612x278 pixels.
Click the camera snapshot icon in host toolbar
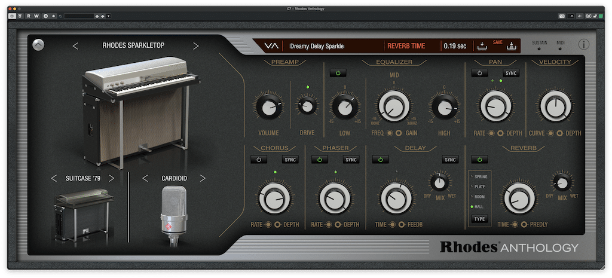tap(562, 16)
